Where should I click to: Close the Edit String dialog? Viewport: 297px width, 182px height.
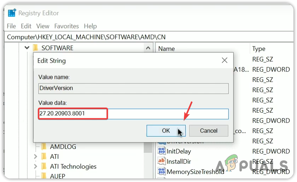tap(224, 61)
